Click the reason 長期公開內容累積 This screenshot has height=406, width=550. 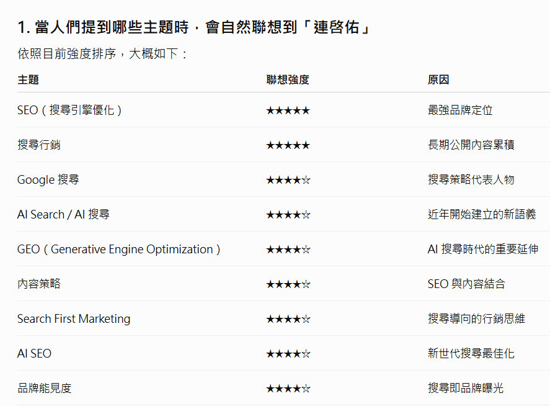coord(471,145)
